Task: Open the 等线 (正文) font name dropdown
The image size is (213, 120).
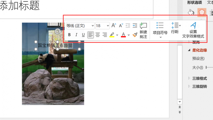Action: [x=80, y=26]
